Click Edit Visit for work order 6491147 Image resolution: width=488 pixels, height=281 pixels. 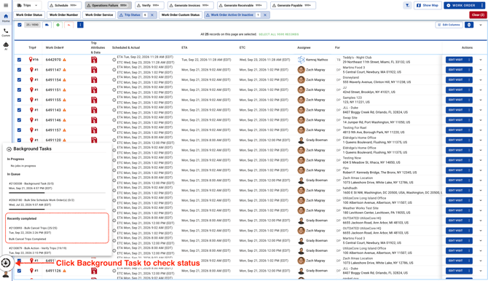coord(456,70)
